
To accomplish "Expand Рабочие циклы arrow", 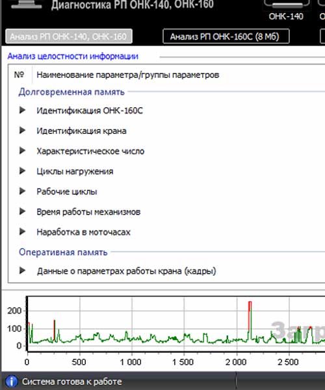I will [22, 191].
